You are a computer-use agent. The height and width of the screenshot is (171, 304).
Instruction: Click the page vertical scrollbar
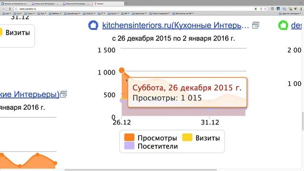[303, 121]
